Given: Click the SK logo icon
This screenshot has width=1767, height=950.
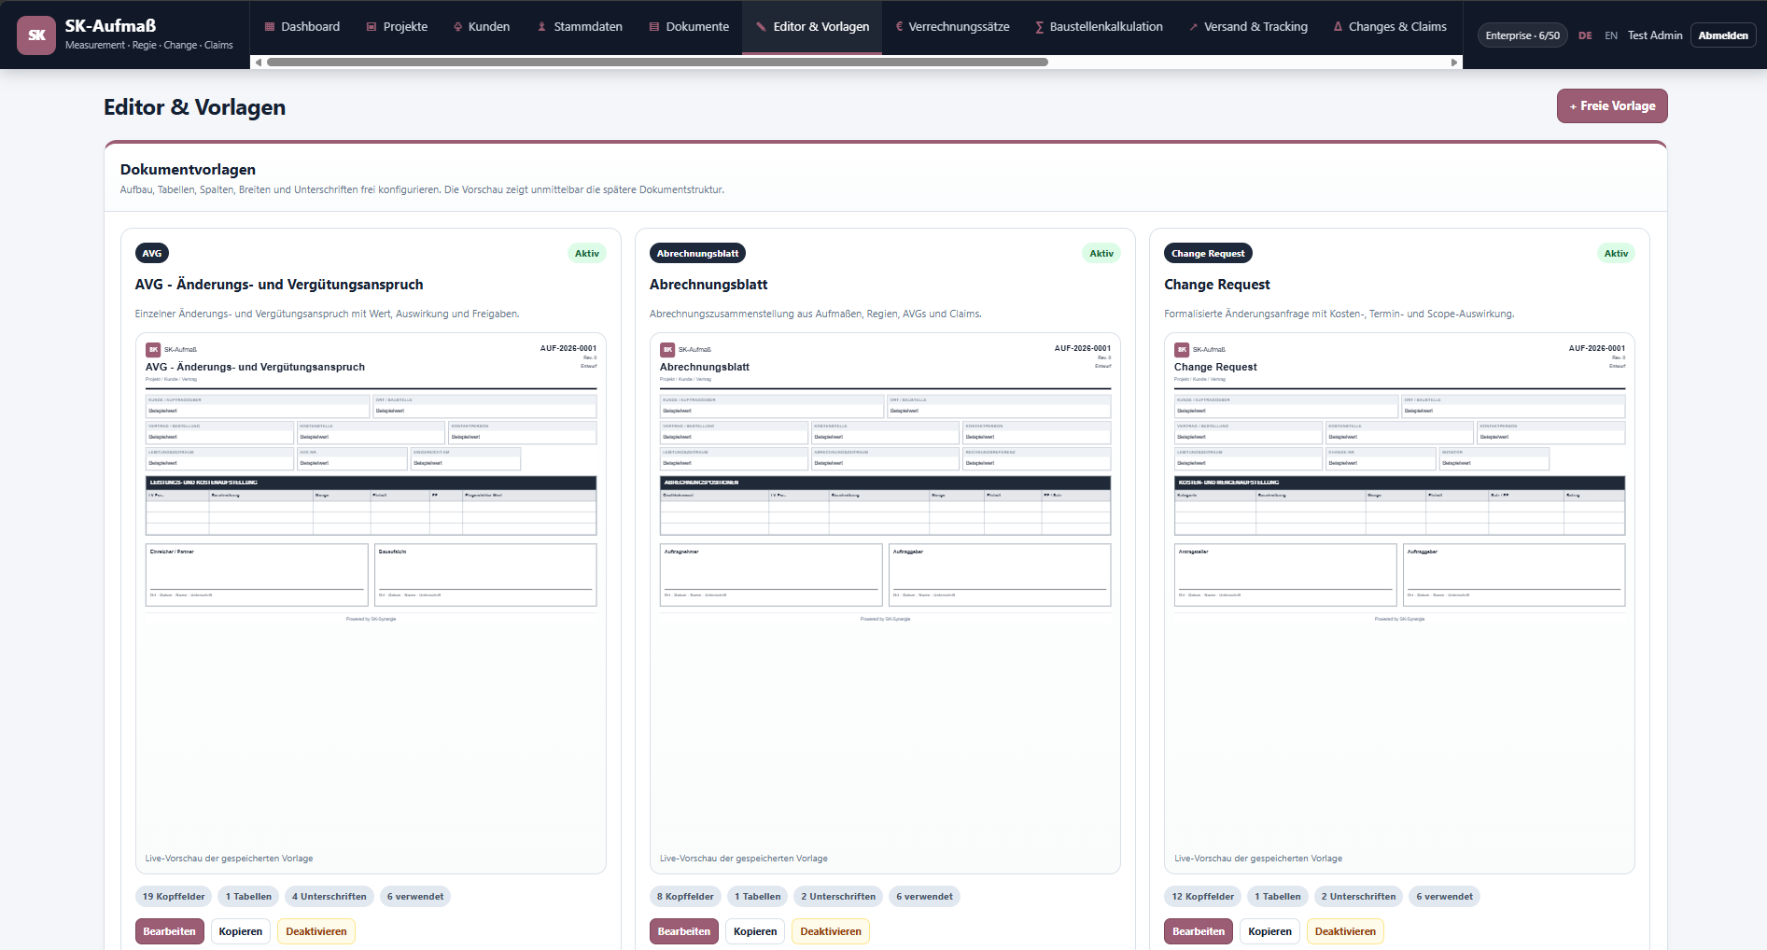Looking at the screenshot, I should [36, 35].
